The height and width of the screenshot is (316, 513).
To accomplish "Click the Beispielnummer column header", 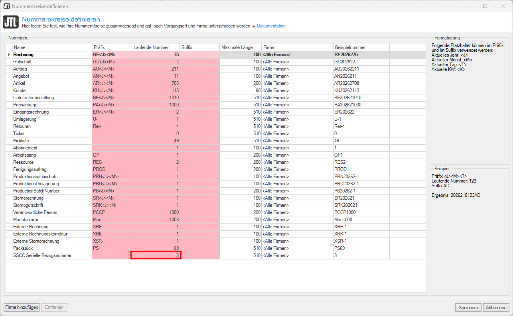I will (x=361, y=47).
